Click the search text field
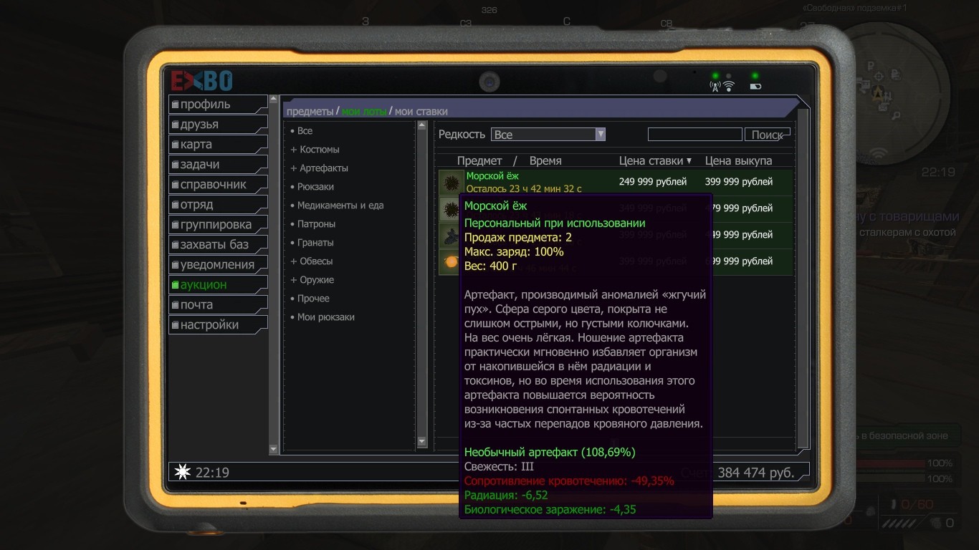Image resolution: width=979 pixels, height=550 pixels. 695,135
